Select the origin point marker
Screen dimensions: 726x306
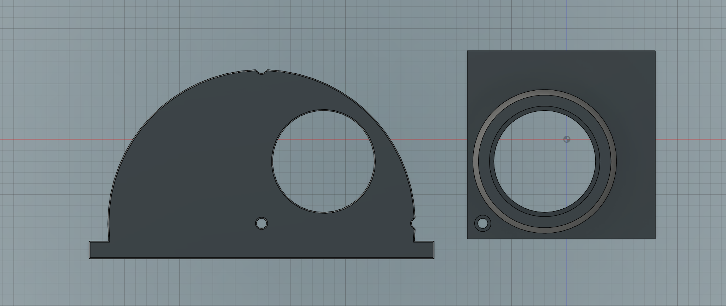tap(567, 139)
